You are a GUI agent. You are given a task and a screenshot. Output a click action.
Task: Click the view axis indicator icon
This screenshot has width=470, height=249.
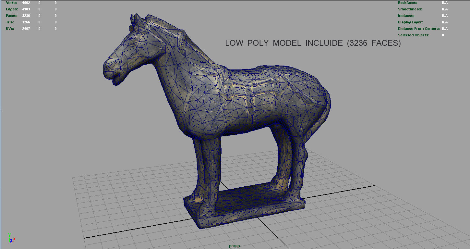(12, 239)
